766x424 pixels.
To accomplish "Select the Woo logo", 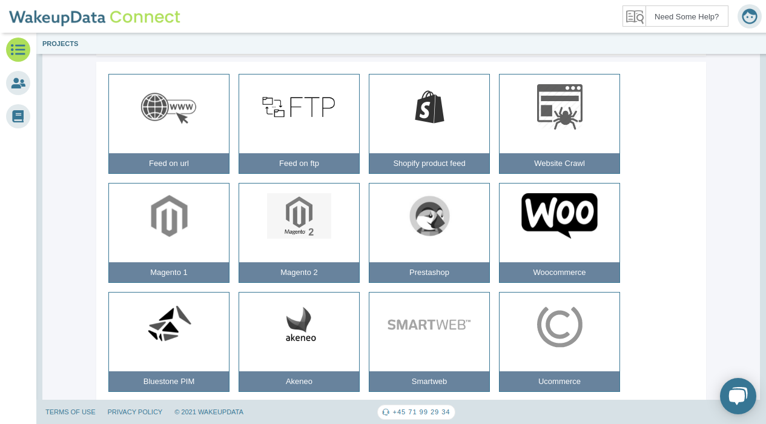I will [560, 215].
